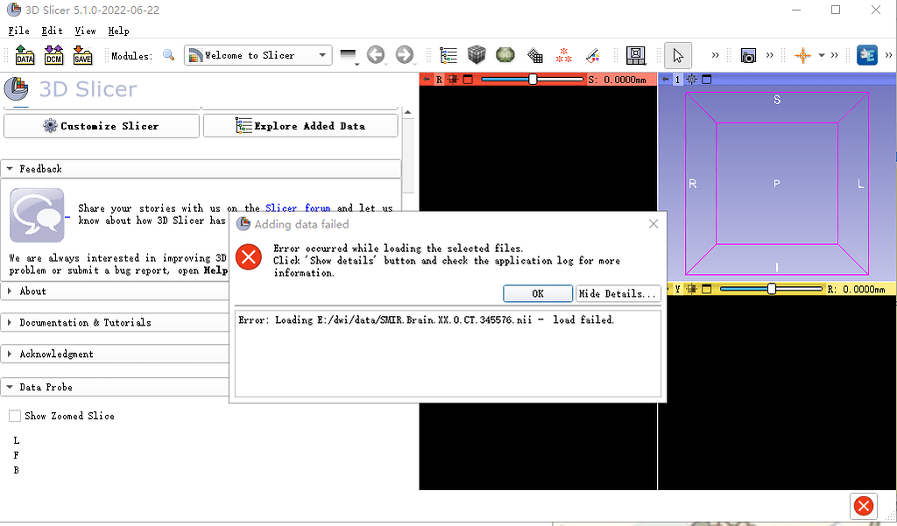Image resolution: width=897 pixels, height=526 pixels.
Task: Open the DCM DICOM browser icon
Action: [x=53, y=54]
